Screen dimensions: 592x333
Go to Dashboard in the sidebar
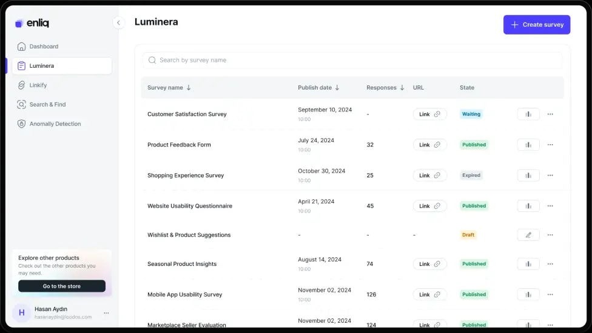(44, 47)
